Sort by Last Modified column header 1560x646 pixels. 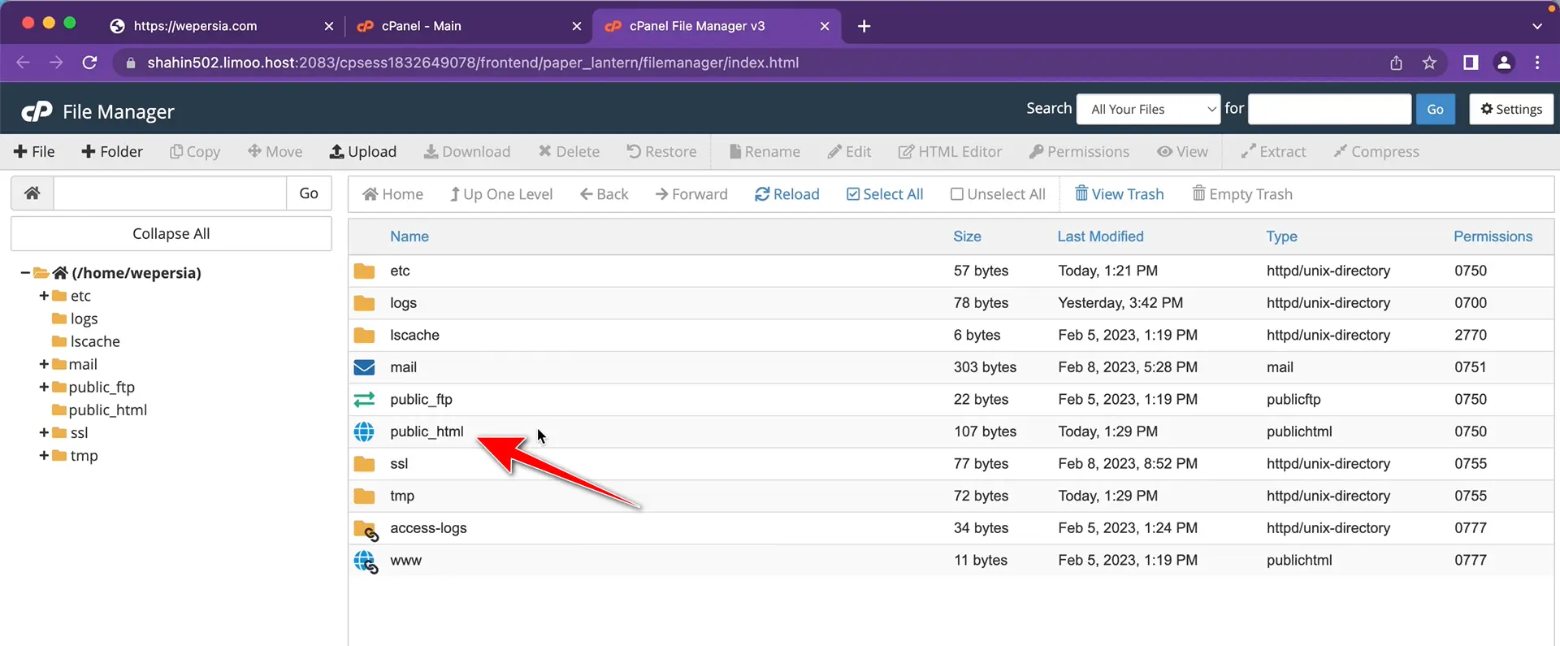tap(1100, 236)
